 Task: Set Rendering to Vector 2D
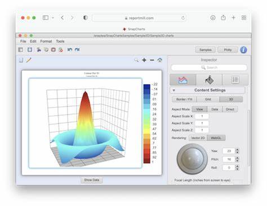coord(198,138)
